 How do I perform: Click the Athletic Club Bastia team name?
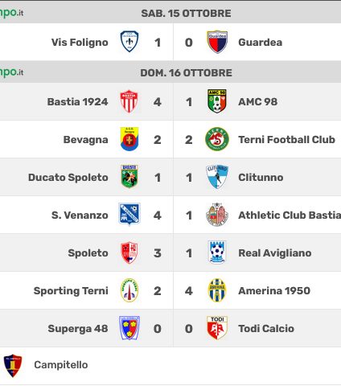[x=290, y=215]
